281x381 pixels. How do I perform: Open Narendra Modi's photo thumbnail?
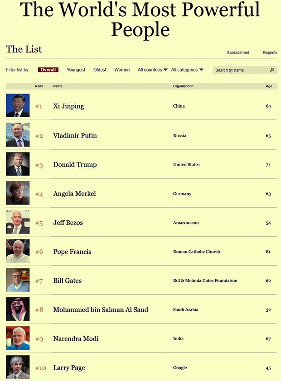[x=18, y=338]
